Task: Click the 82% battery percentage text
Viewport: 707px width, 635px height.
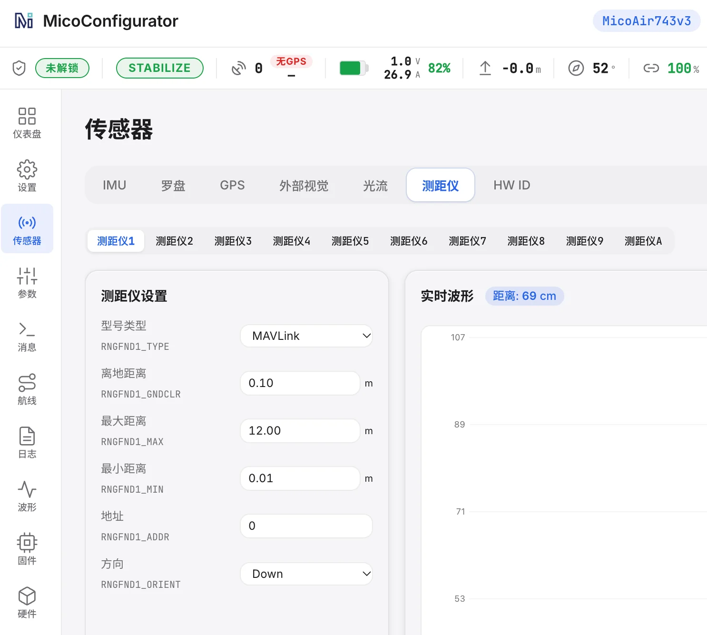Action: [439, 68]
